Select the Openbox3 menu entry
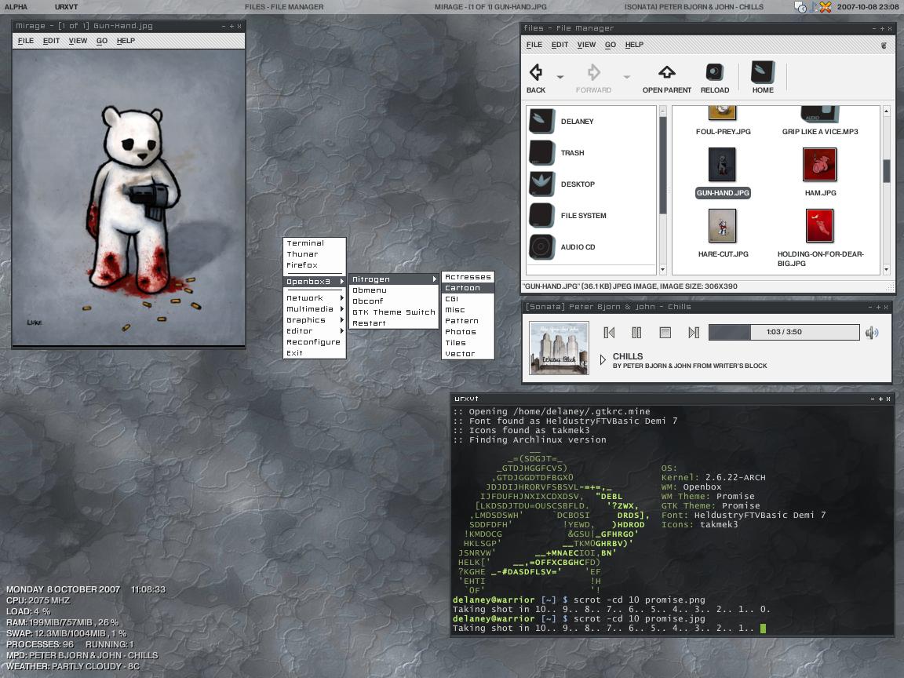904x678 pixels. (x=315, y=282)
